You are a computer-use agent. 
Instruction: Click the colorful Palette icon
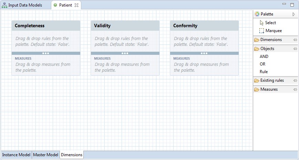tap(257, 14)
